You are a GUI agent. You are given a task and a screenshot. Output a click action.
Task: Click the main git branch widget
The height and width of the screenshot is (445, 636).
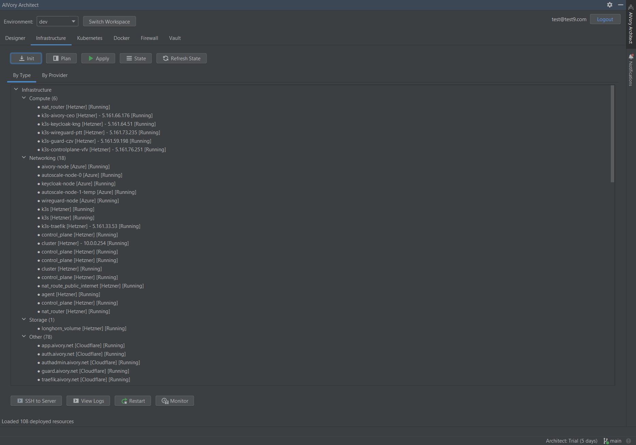point(612,441)
